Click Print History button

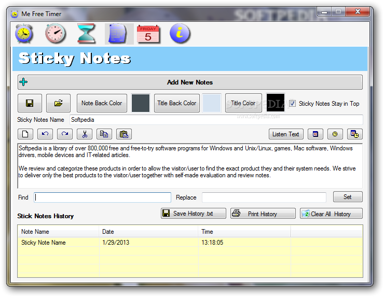pos(263,214)
